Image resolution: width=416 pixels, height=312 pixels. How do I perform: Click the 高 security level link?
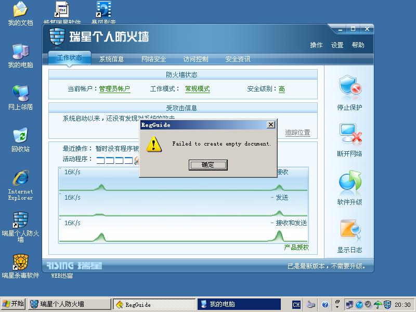click(x=282, y=89)
